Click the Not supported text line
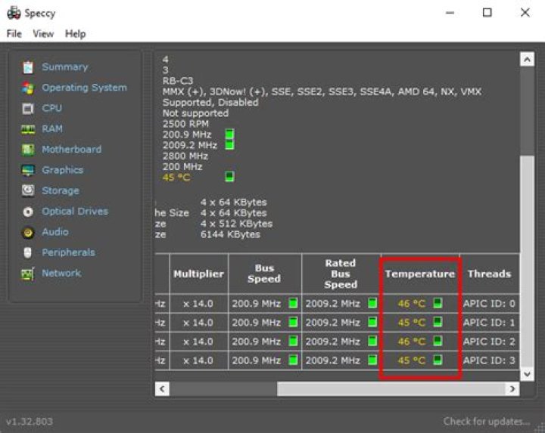 [x=195, y=113]
